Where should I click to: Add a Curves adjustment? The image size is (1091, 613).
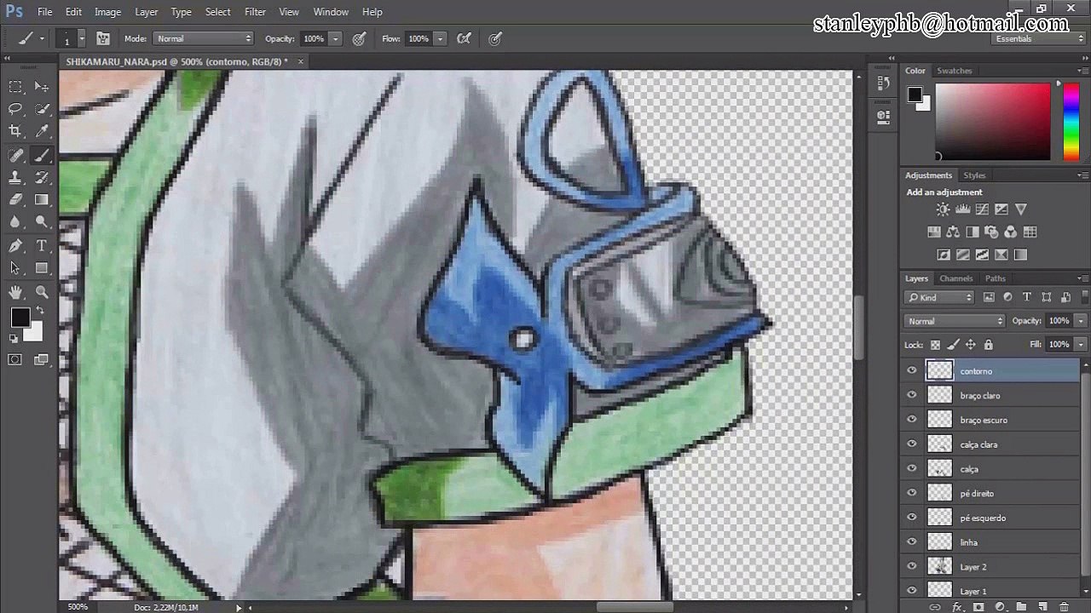click(982, 209)
